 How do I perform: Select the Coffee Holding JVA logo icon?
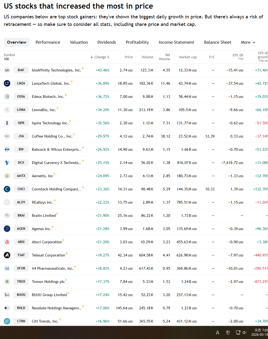click(7, 136)
